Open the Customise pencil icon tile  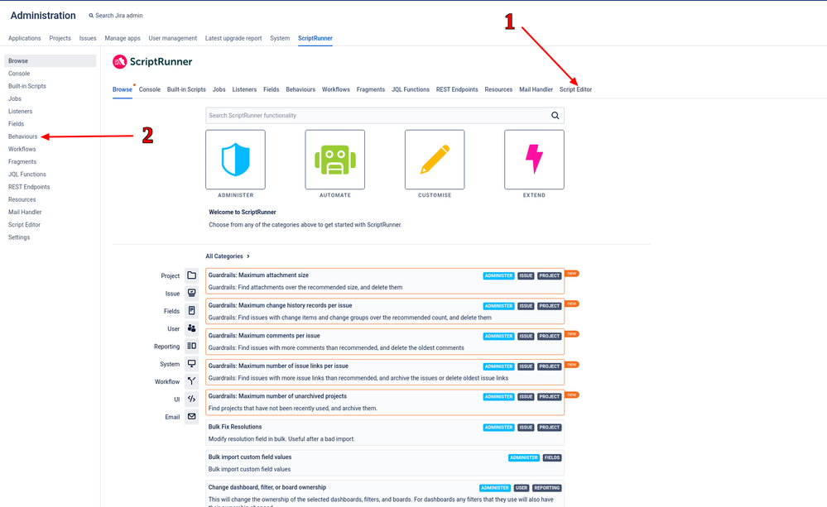(435, 160)
